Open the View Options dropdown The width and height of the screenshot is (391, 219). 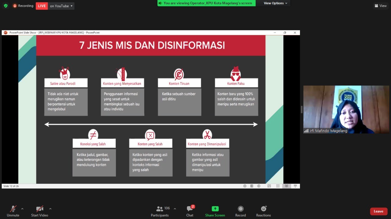click(276, 3)
